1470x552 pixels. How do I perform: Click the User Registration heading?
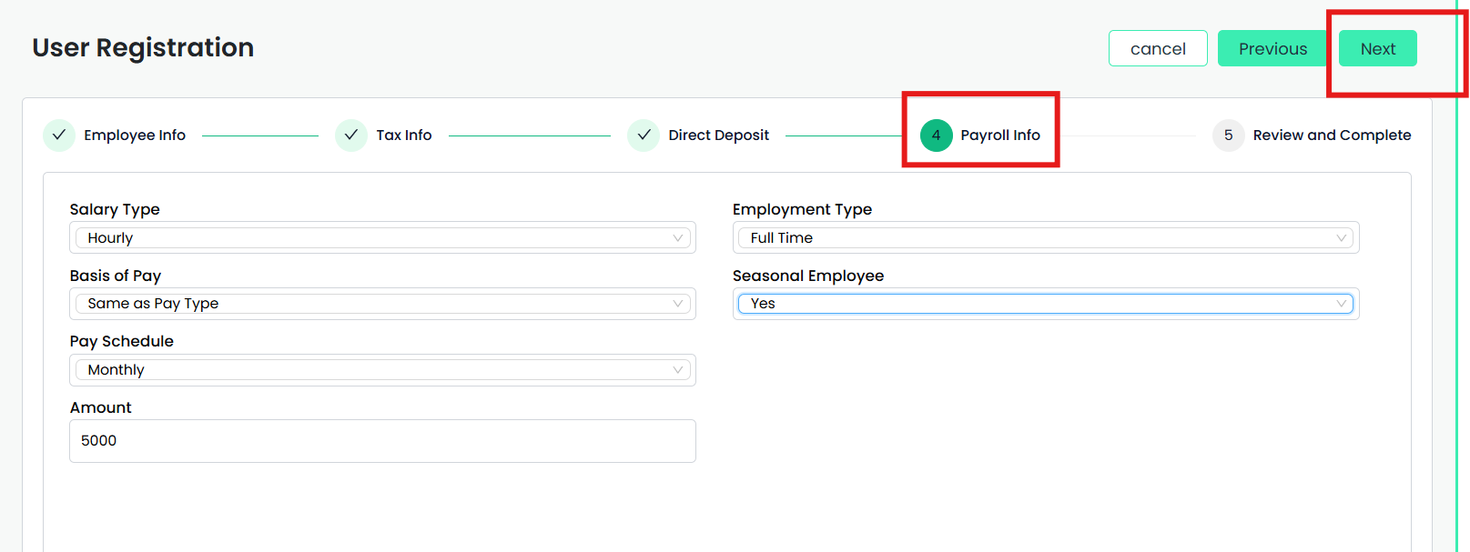tap(143, 47)
